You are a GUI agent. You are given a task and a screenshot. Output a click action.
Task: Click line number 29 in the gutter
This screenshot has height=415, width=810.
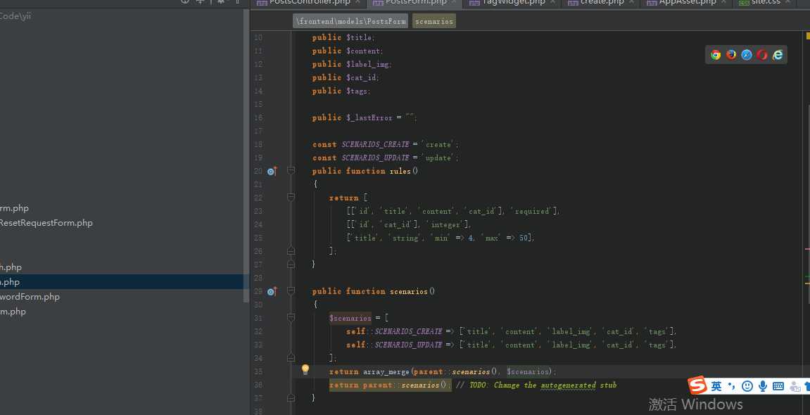258,291
